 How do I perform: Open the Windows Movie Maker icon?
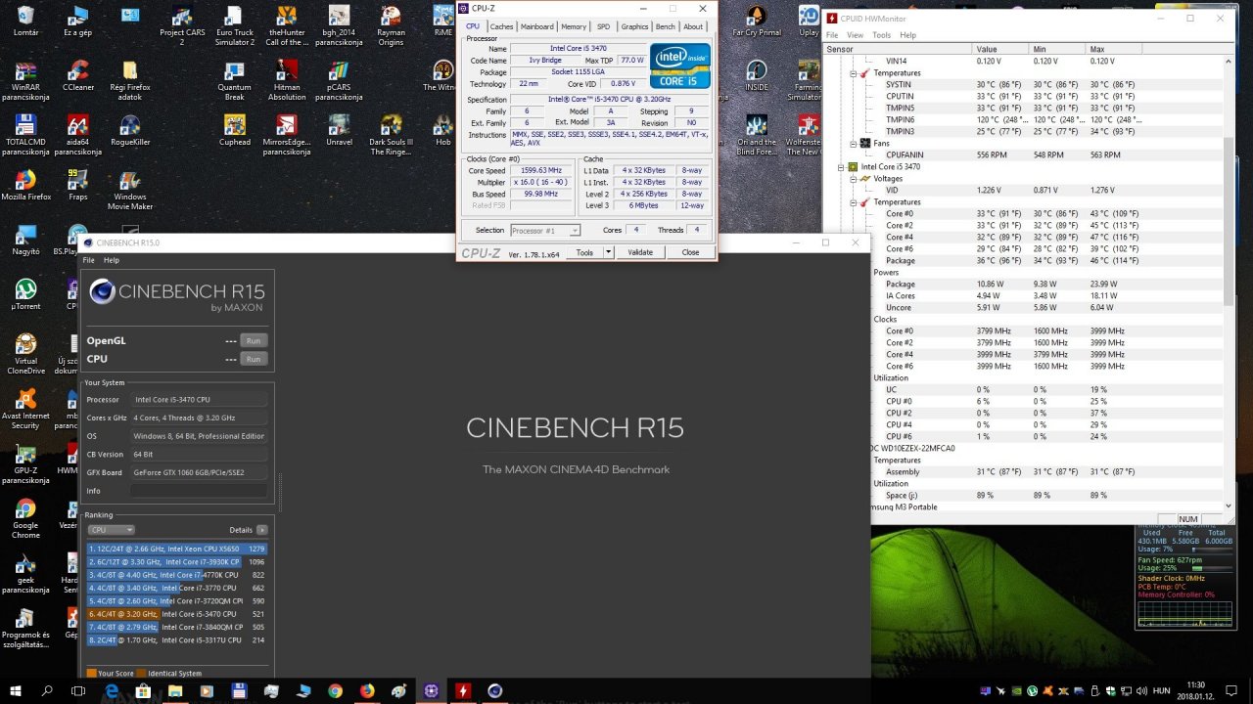point(130,191)
